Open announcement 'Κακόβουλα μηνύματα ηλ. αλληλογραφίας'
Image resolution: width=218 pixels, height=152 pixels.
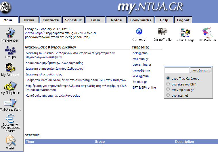tap(54, 63)
